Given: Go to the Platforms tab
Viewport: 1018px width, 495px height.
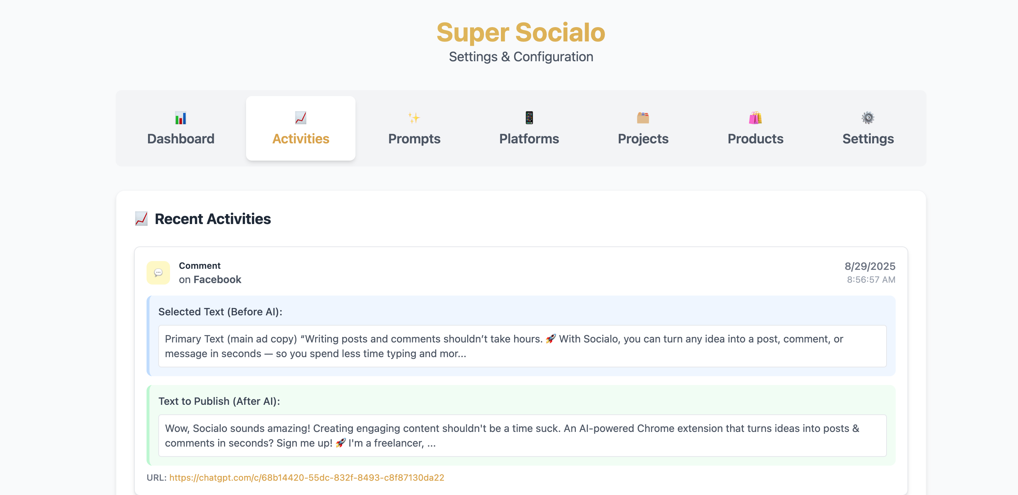Looking at the screenshot, I should click(529, 128).
